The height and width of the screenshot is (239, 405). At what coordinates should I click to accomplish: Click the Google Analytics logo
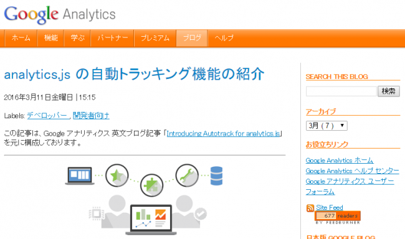click(x=60, y=15)
